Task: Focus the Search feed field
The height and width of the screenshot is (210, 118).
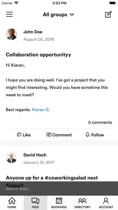Action: coord(59,189)
